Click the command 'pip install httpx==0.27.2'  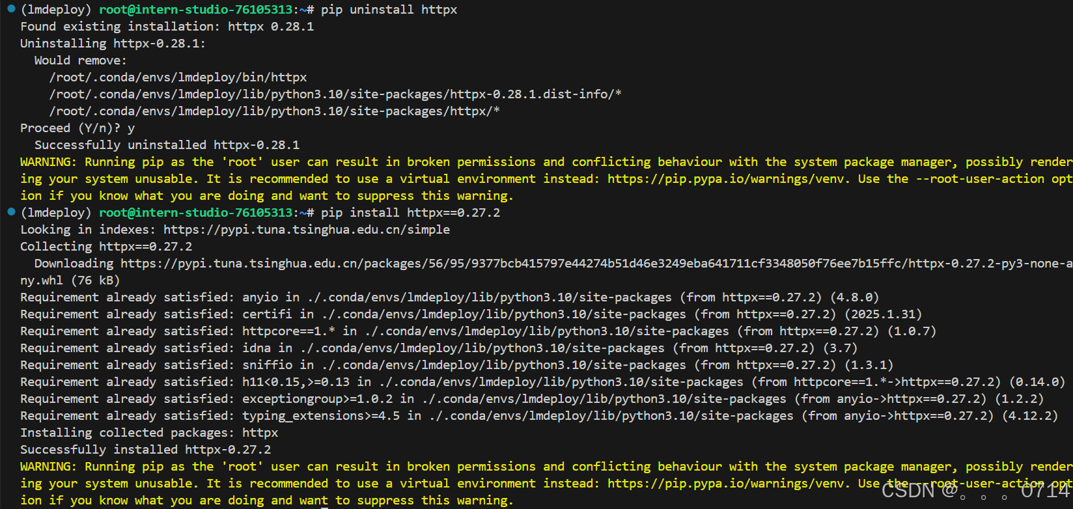[x=411, y=212]
